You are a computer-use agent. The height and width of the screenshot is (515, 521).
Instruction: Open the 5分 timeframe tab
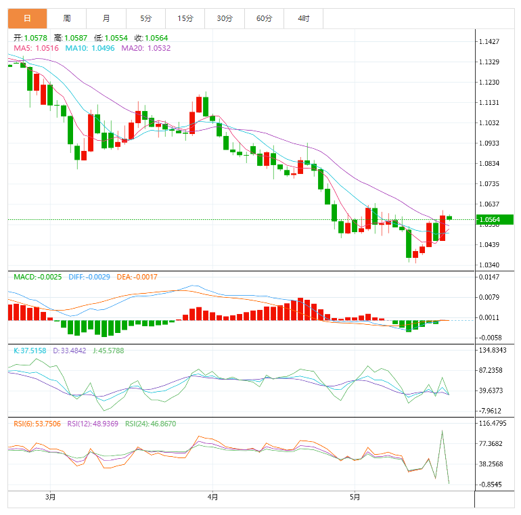coord(146,18)
